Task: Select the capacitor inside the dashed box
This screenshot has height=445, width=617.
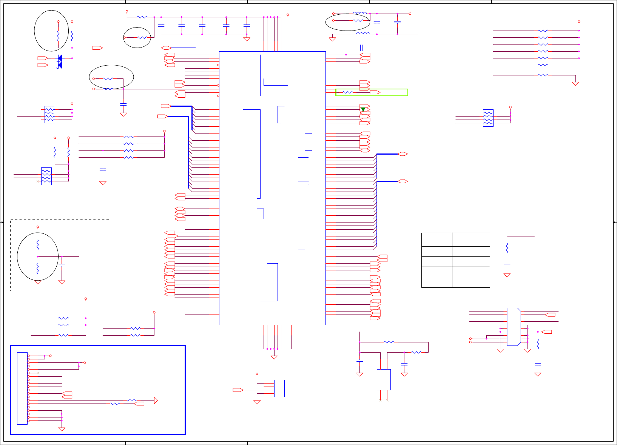Action: click(x=62, y=265)
